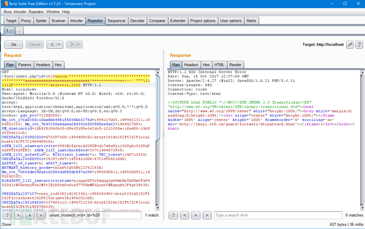Switch to the Extender tab

[x=178, y=21]
